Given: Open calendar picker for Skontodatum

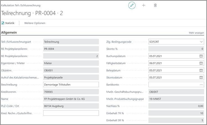Looking at the screenshot, I should point(201,78).
